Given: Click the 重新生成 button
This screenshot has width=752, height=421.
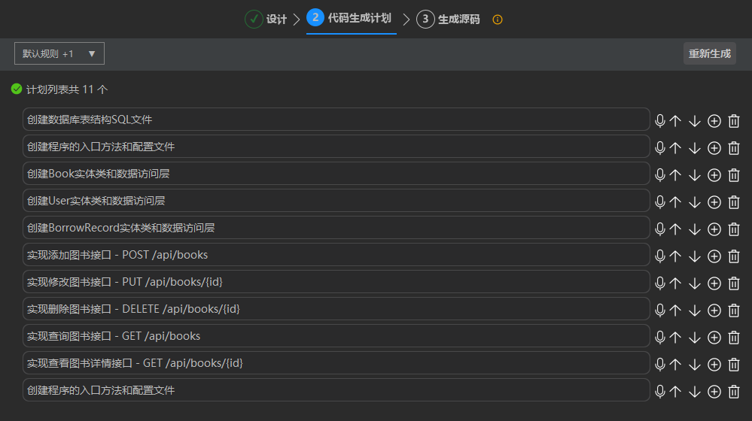Looking at the screenshot, I should [x=709, y=53].
